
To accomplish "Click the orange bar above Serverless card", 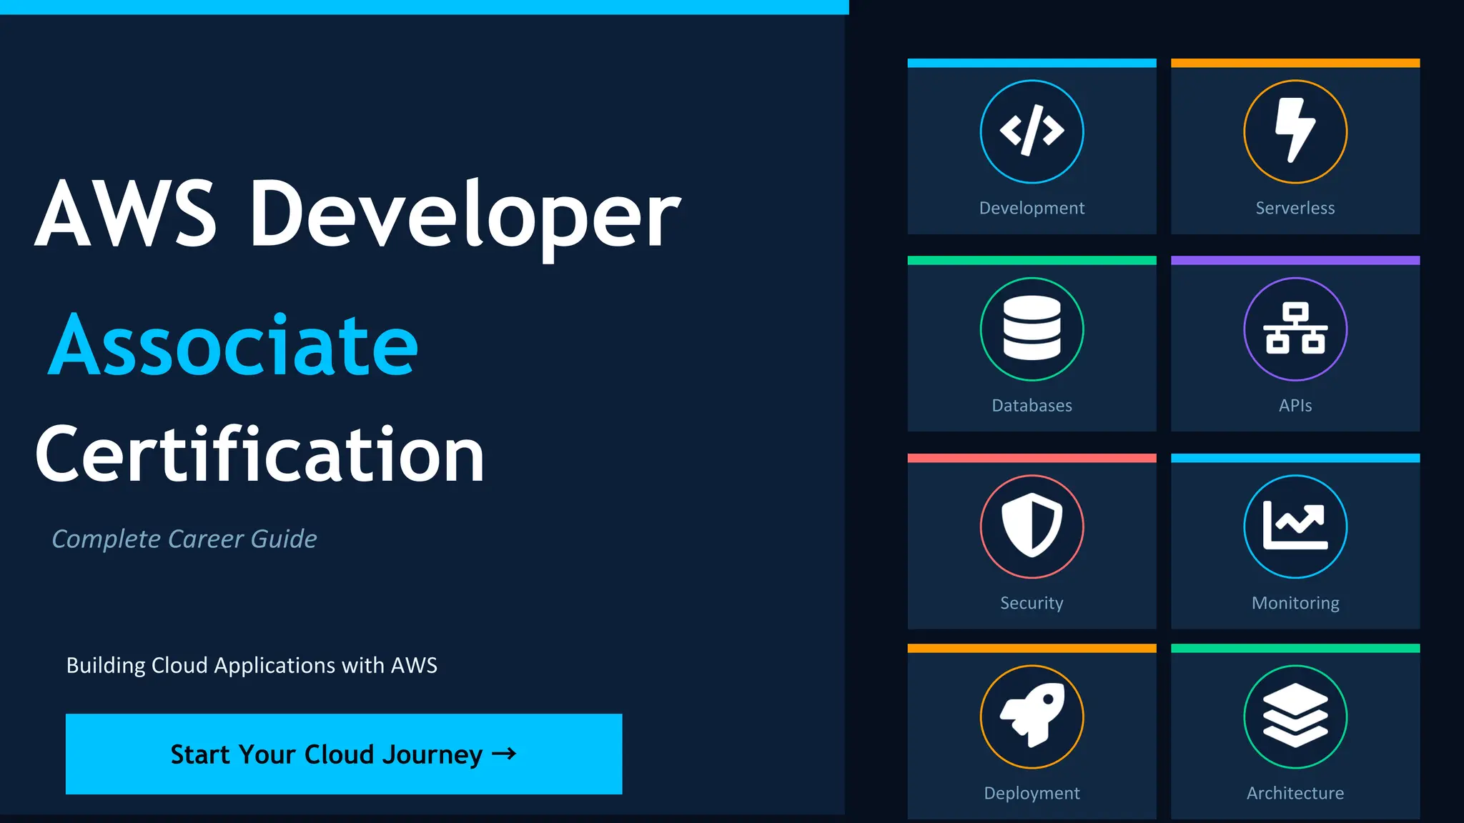I will (x=1295, y=63).
